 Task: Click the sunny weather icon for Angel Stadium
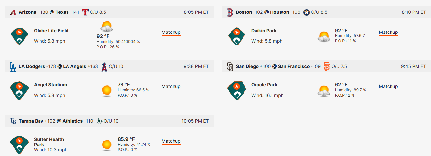[x=107, y=90]
